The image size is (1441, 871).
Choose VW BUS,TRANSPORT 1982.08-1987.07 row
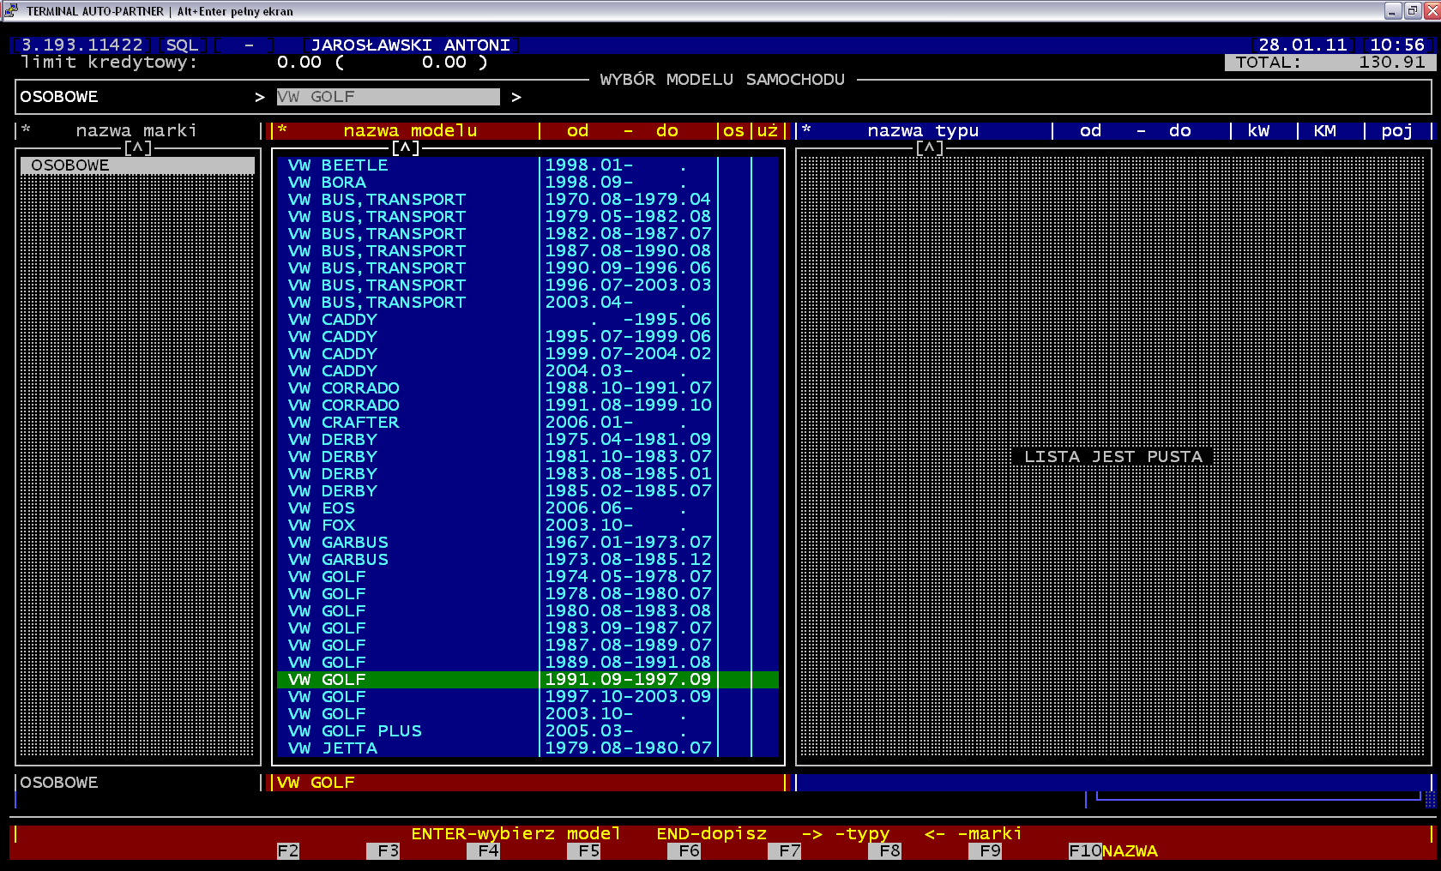pyautogui.click(x=528, y=234)
